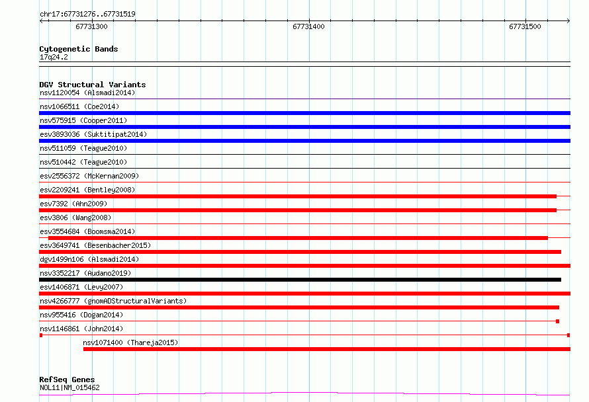
Task: Open nsv1071400 (Thareja2015) label
Action: [130, 342]
